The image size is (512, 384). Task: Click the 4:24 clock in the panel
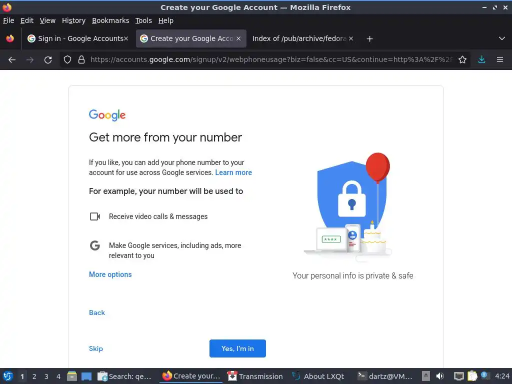pyautogui.click(x=502, y=376)
